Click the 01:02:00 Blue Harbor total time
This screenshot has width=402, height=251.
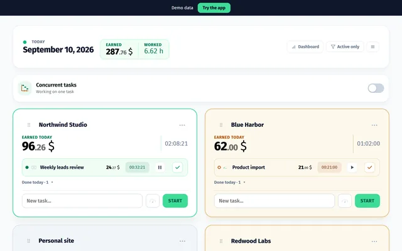(369, 144)
